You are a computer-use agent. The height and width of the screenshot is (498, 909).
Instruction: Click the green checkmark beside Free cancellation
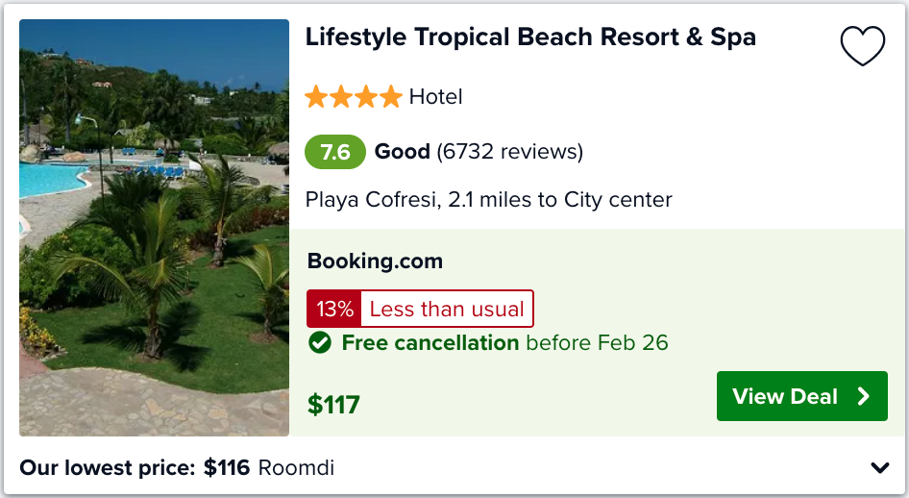(x=319, y=342)
